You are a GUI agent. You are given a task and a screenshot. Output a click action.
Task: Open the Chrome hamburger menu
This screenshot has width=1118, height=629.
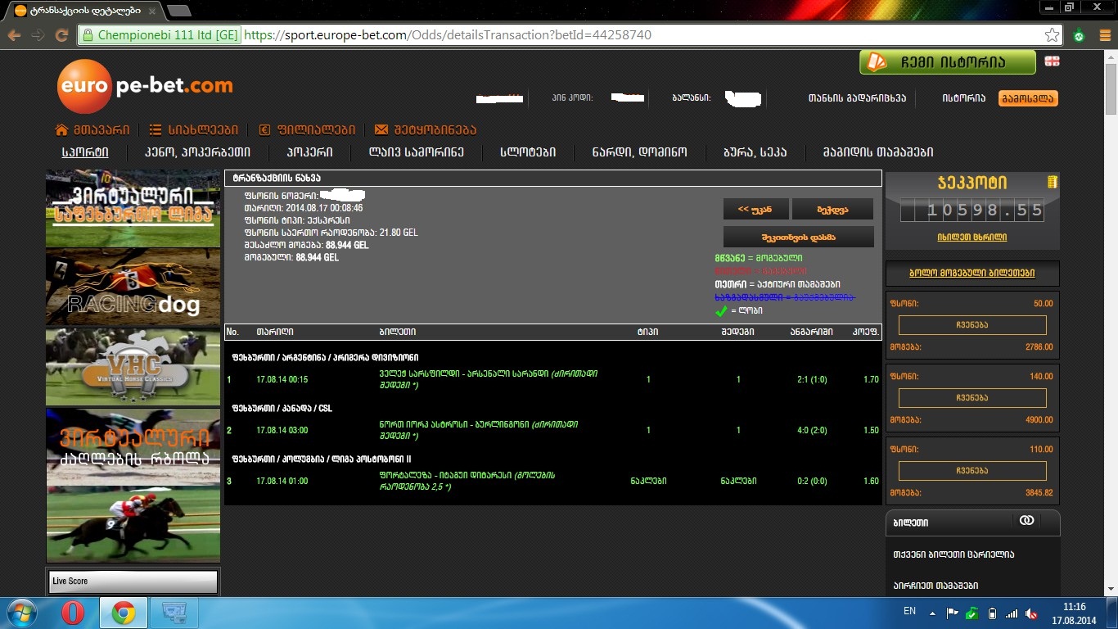coord(1102,35)
